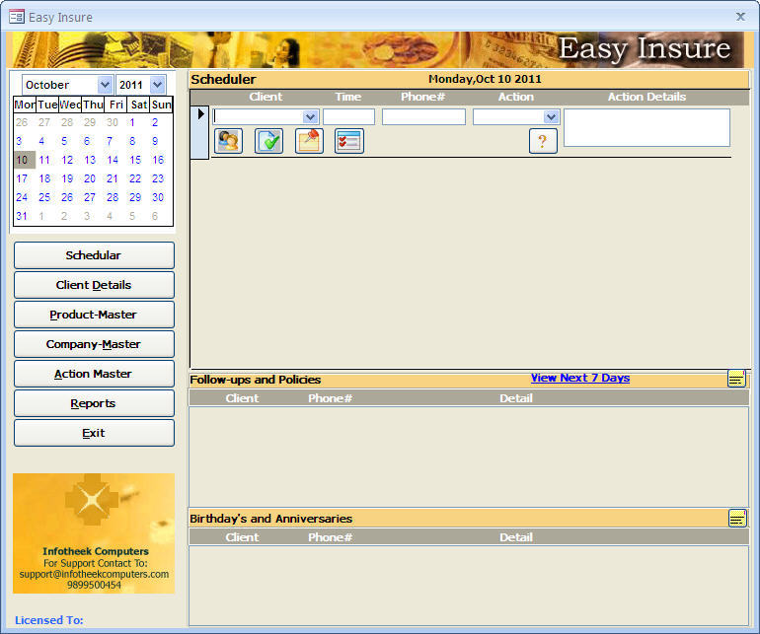Select October 25 on the calendar

pos(44,197)
